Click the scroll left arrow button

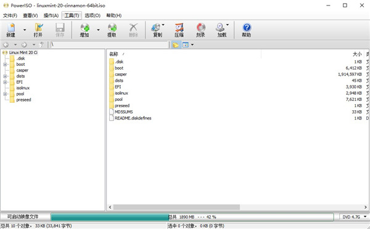[110, 207]
